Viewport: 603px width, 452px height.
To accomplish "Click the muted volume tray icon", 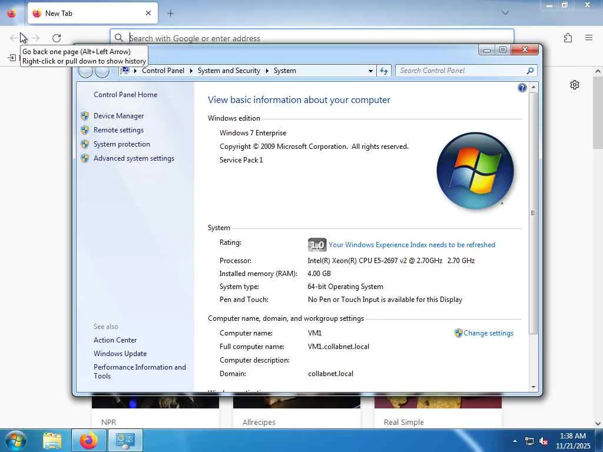I will 544,441.
